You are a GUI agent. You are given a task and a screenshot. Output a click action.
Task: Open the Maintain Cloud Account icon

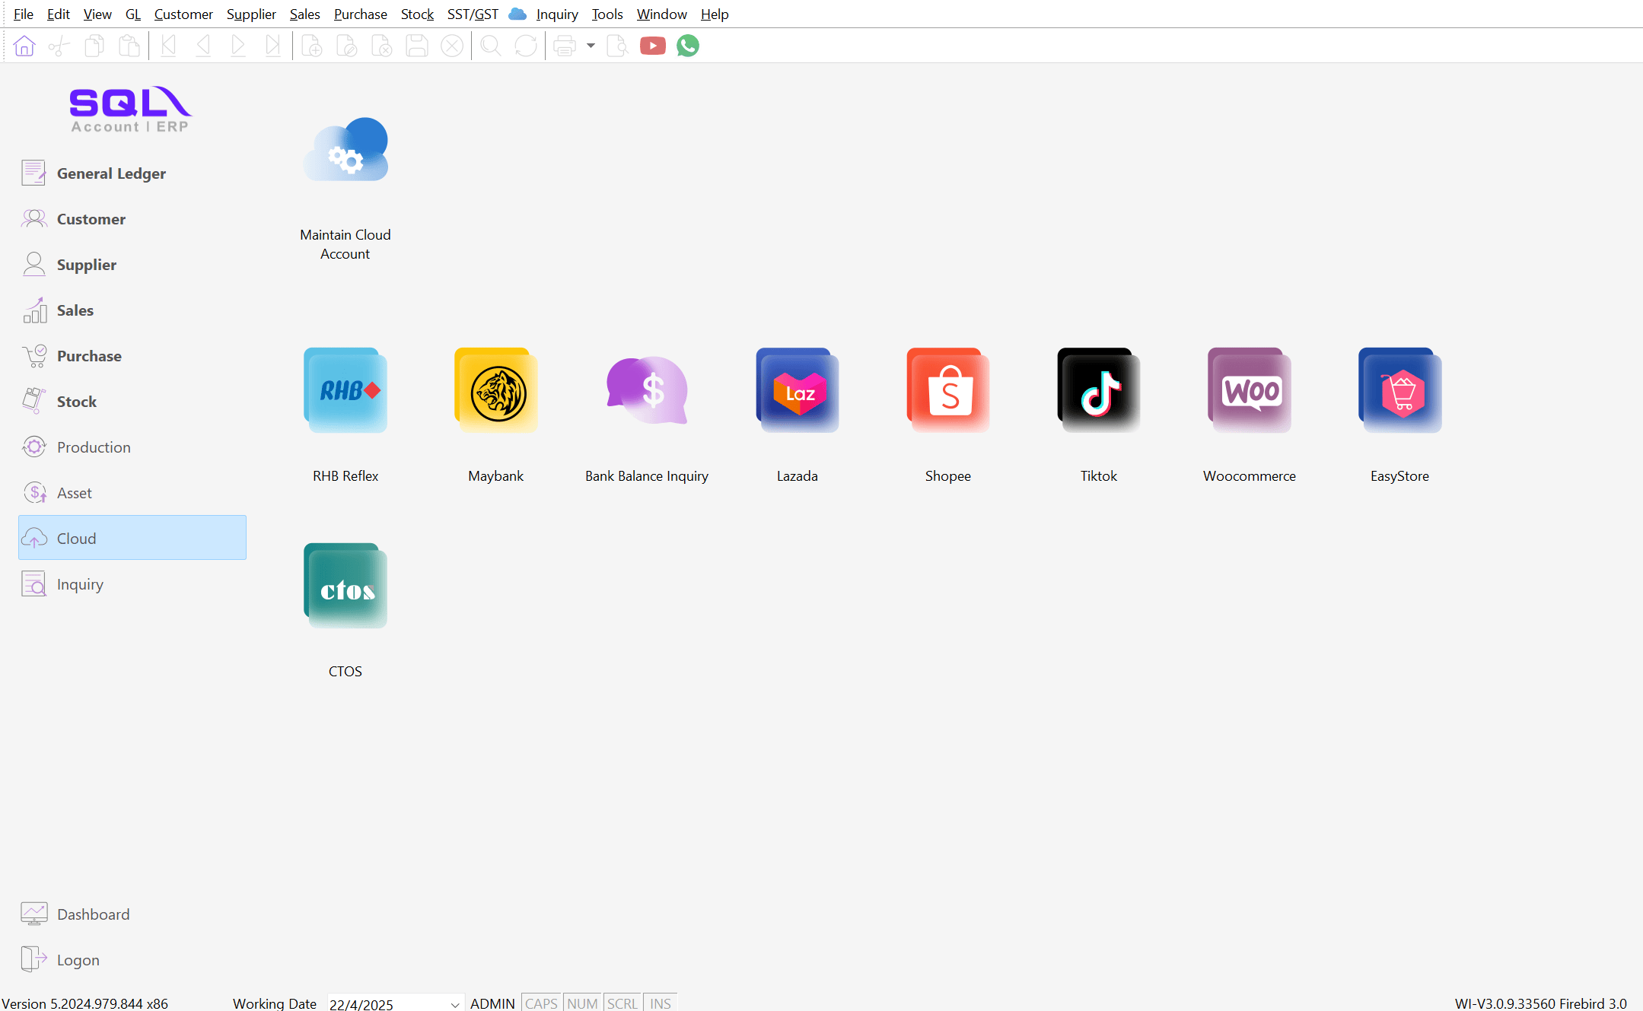(x=345, y=151)
